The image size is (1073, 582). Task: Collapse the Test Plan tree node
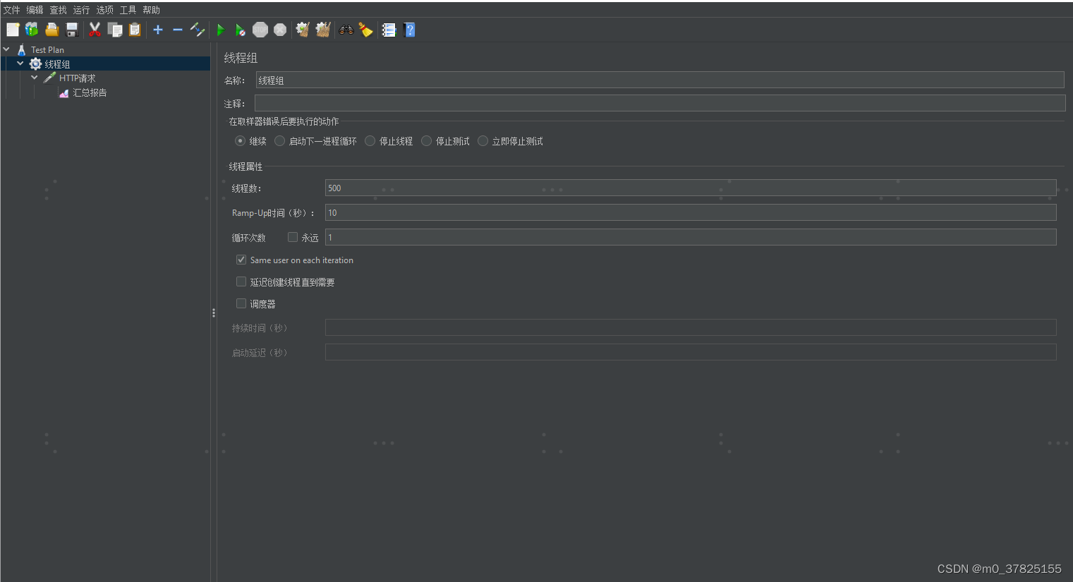coord(7,49)
